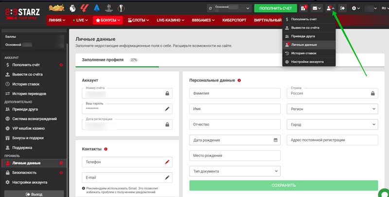Open Пополнить счёт in sidebar
Image resolution: width=389 pixels, height=197 pixels.
click(34, 65)
